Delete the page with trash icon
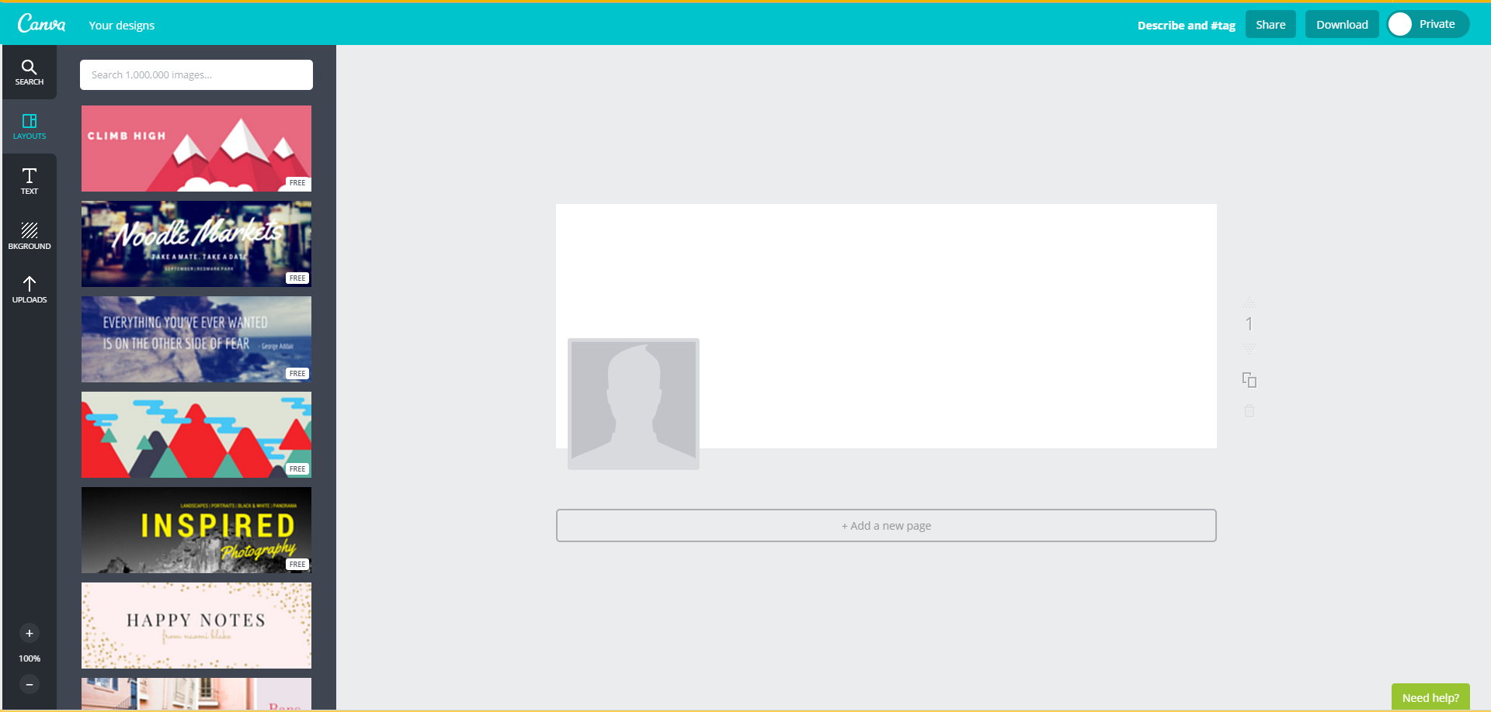Image resolution: width=1491 pixels, height=712 pixels. tap(1249, 411)
